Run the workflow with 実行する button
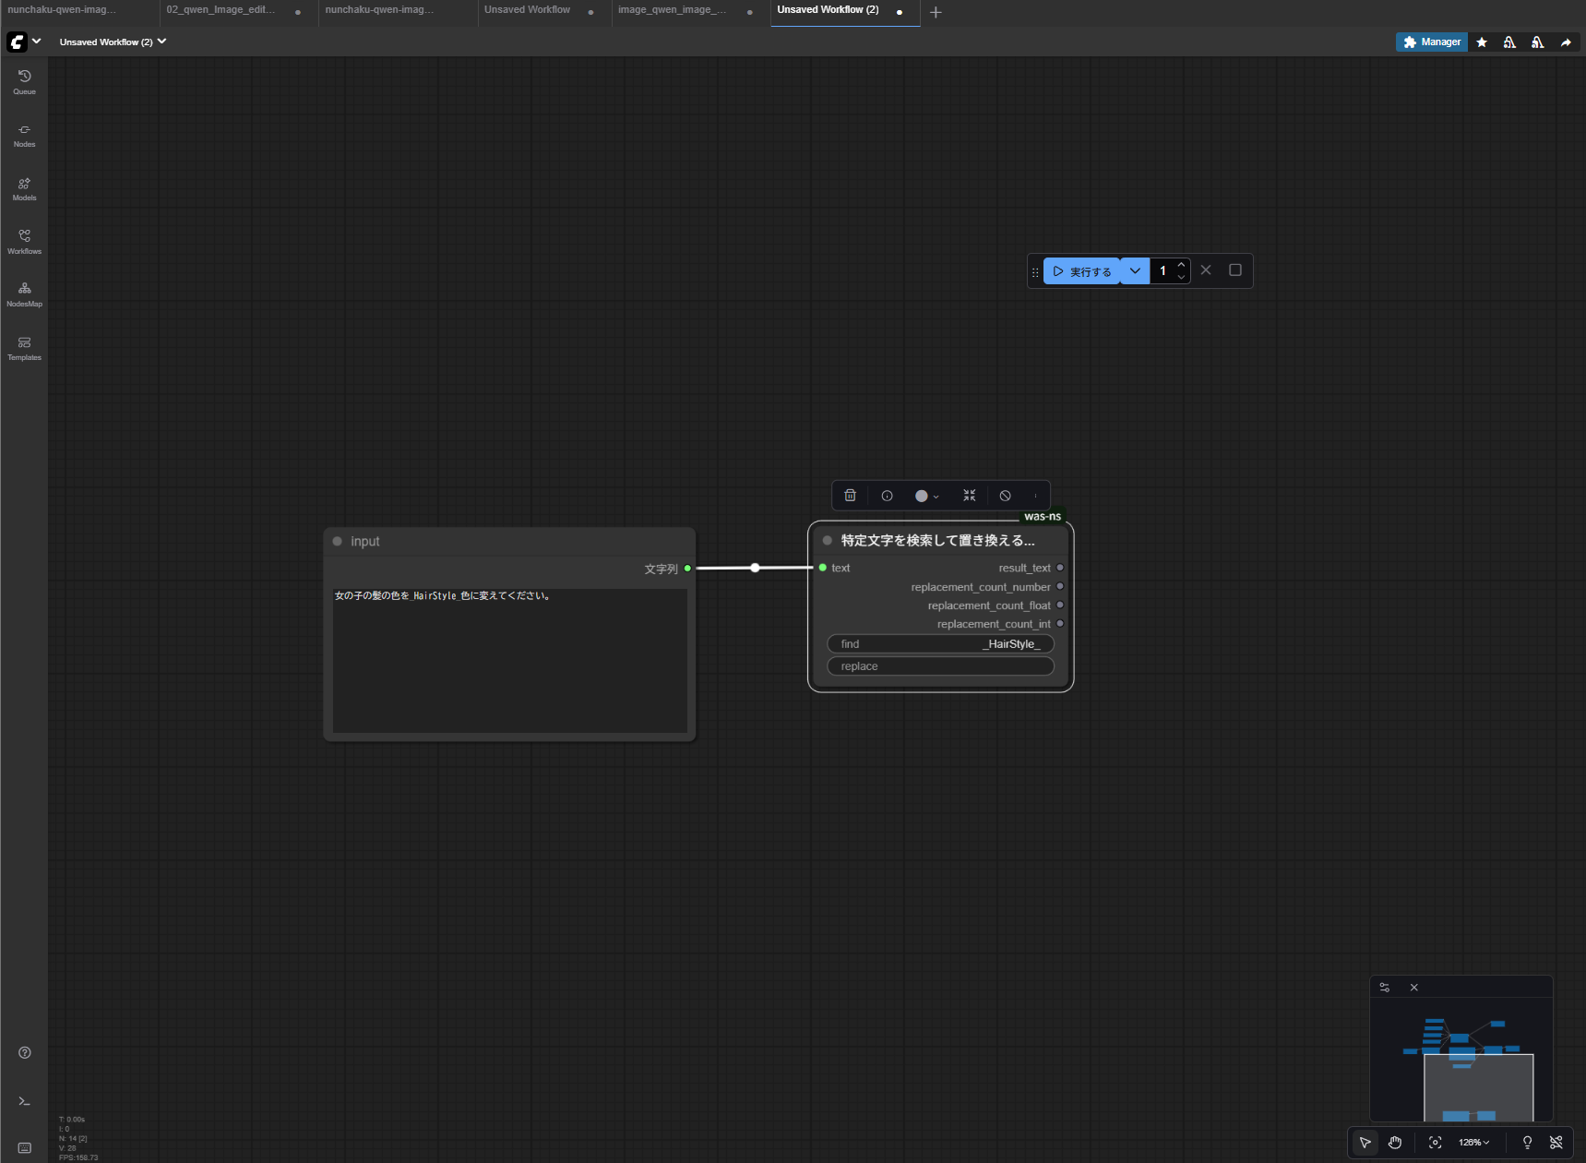This screenshot has width=1586, height=1163. [1081, 271]
